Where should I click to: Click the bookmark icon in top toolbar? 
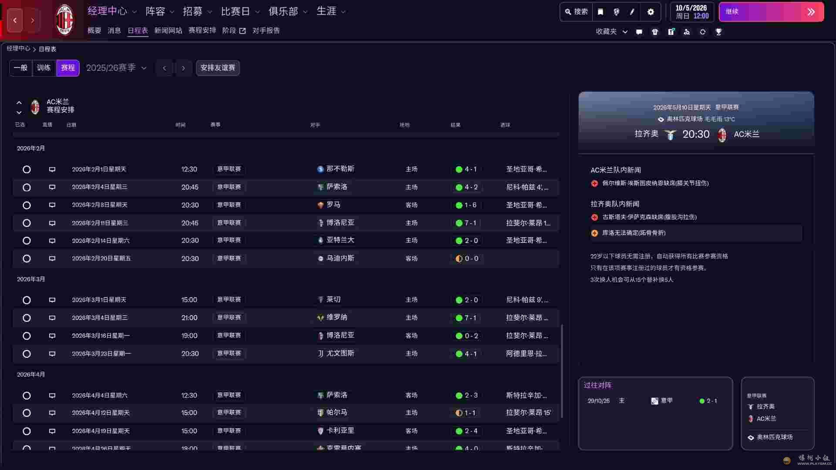click(600, 12)
